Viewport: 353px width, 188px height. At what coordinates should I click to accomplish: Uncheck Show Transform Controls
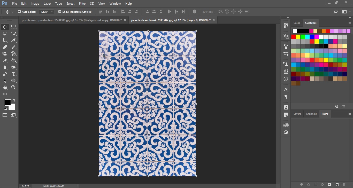60,12
